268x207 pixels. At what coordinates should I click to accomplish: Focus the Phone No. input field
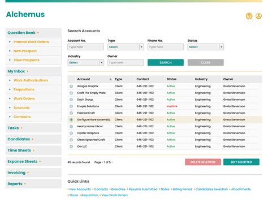[x=166, y=47]
